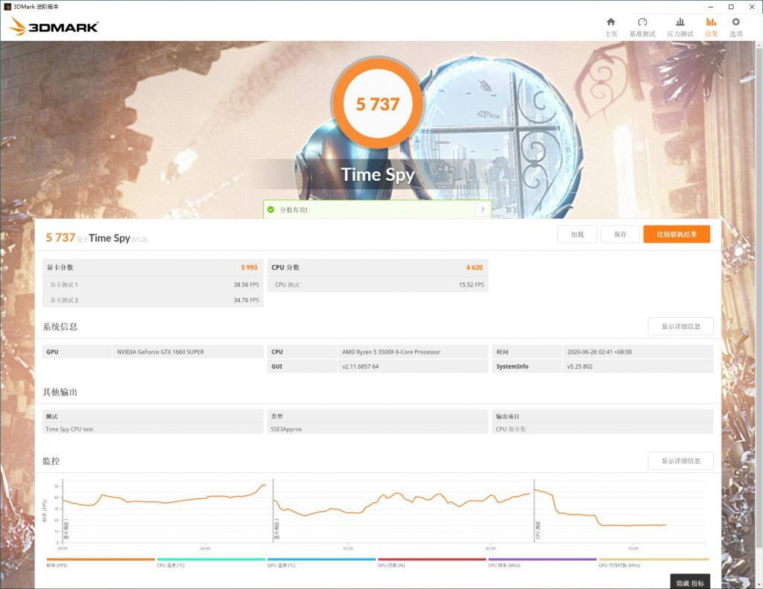Click the SystemInfo version v5.25.802
This screenshot has width=763, height=589.
[x=580, y=366]
